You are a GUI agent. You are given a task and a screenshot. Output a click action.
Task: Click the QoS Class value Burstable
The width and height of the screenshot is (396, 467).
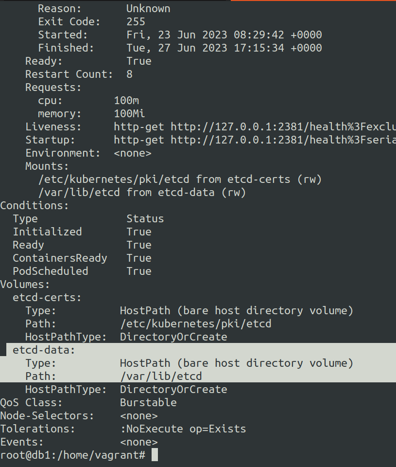(148, 403)
